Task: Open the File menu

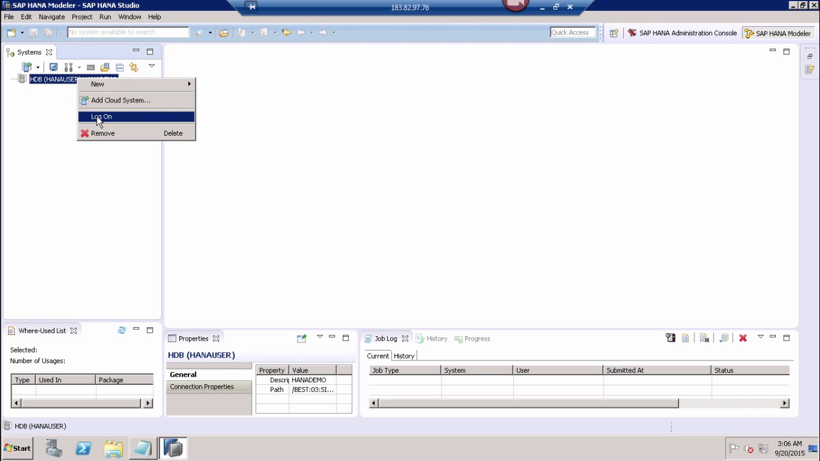Action: point(9,17)
